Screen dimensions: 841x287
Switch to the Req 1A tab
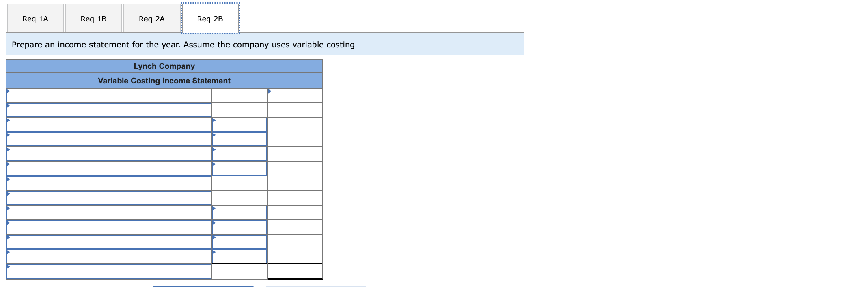click(35, 19)
